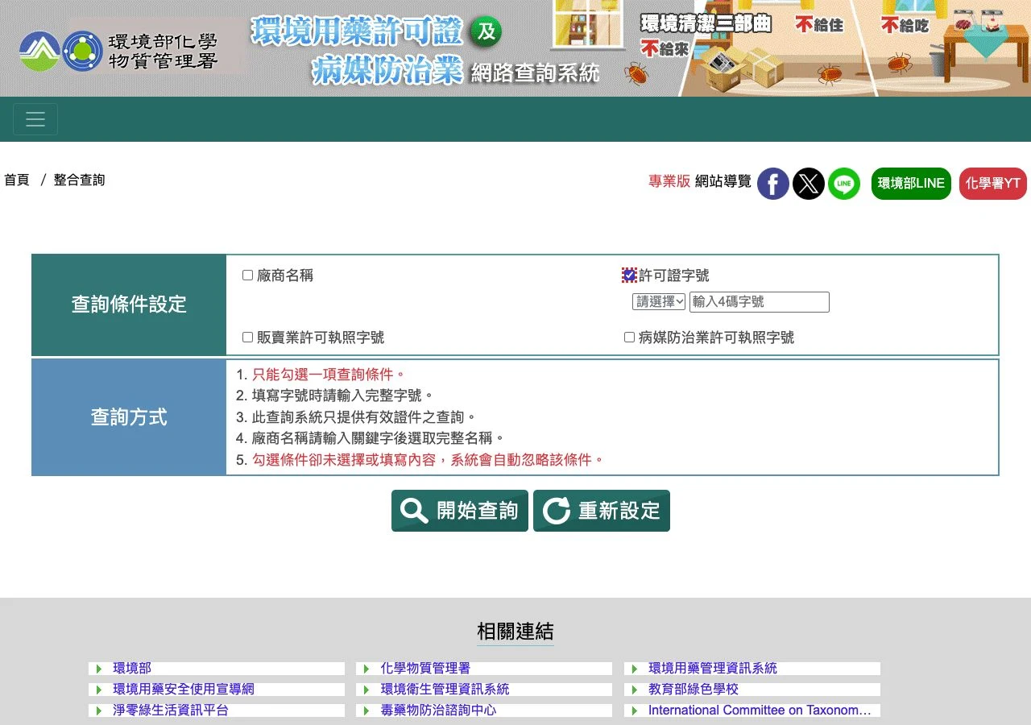Viewport: 1031px width, 725px height.
Task: Click 整合查詢 breadcrumb item
Action: click(x=80, y=180)
